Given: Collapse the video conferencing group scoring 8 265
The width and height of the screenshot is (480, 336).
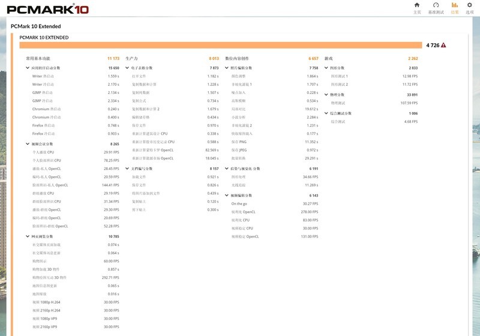Looking at the screenshot, I should 28,144.
